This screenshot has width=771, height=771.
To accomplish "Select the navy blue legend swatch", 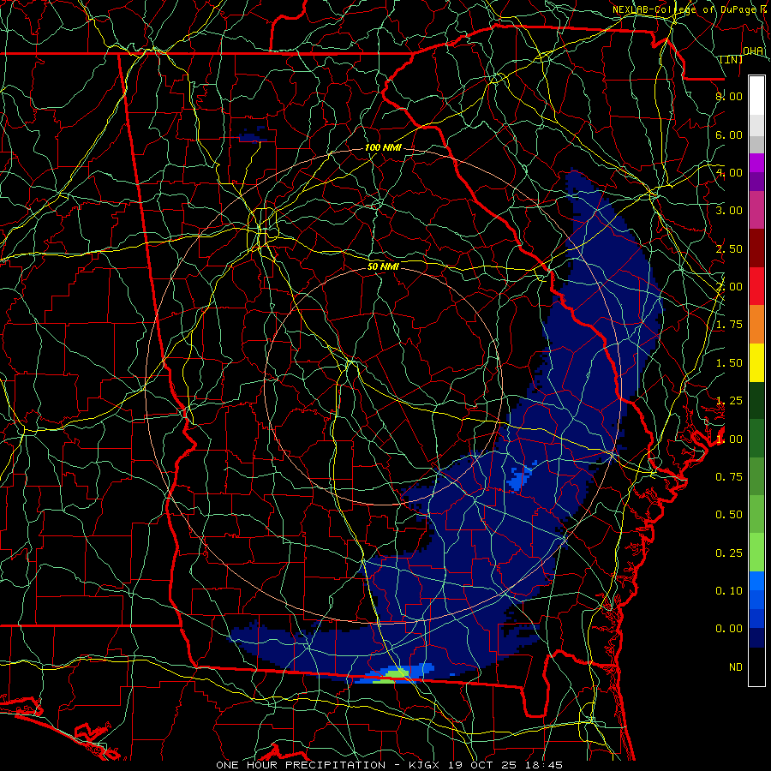I will click(x=756, y=638).
